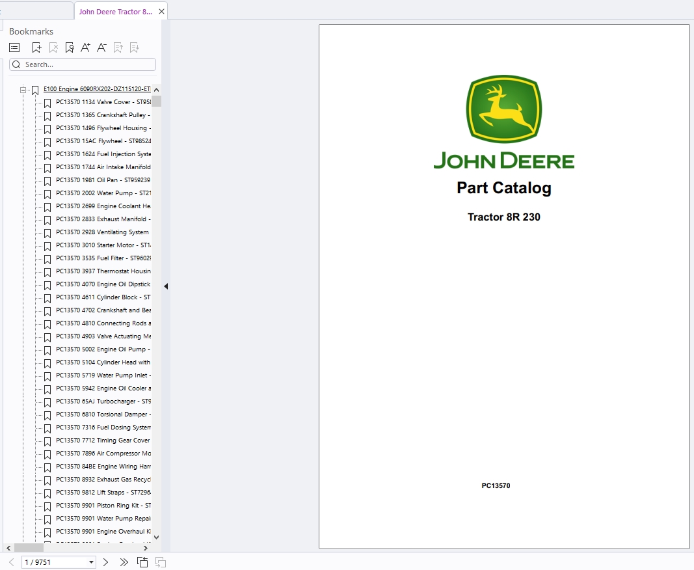Open 2928 Ventilating System bookmark
694x570 pixels.
point(102,232)
